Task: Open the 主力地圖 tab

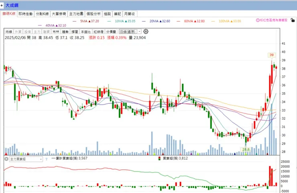Action: 76,14
